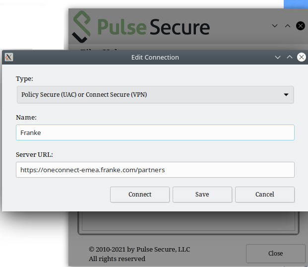The width and height of the screenshot is (308, 267).
Task: Click into the Server URL text field
Action: pos(155,170)
